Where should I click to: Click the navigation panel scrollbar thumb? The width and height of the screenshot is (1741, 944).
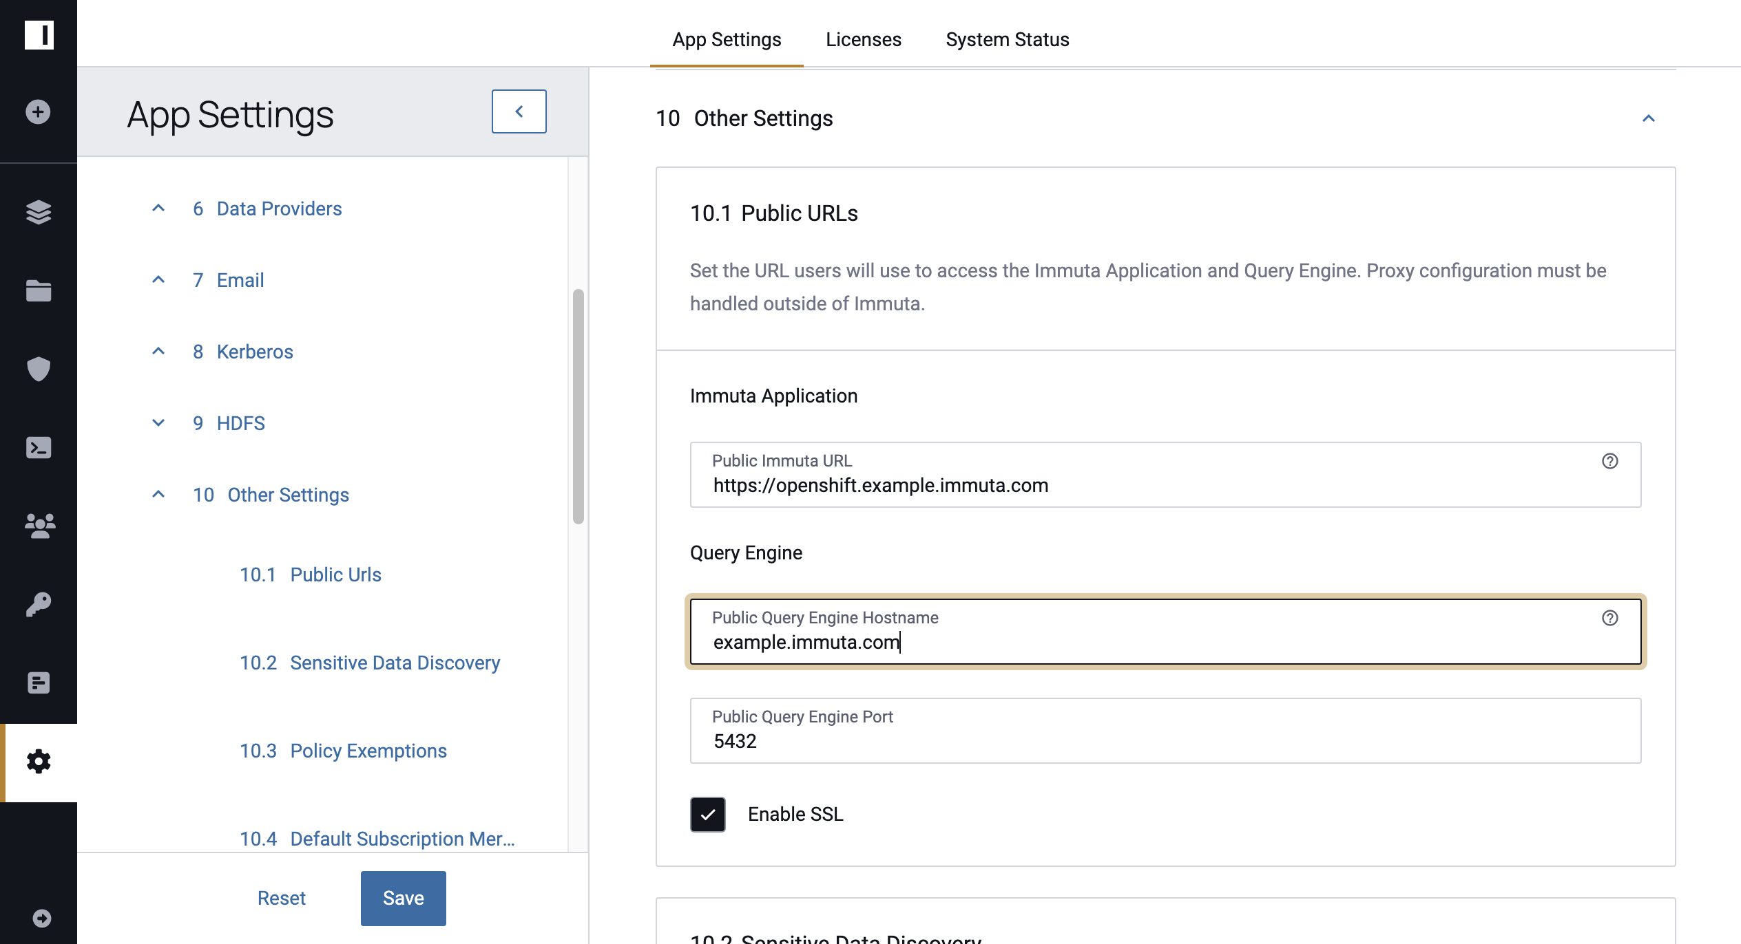click(x=578, y=406)
